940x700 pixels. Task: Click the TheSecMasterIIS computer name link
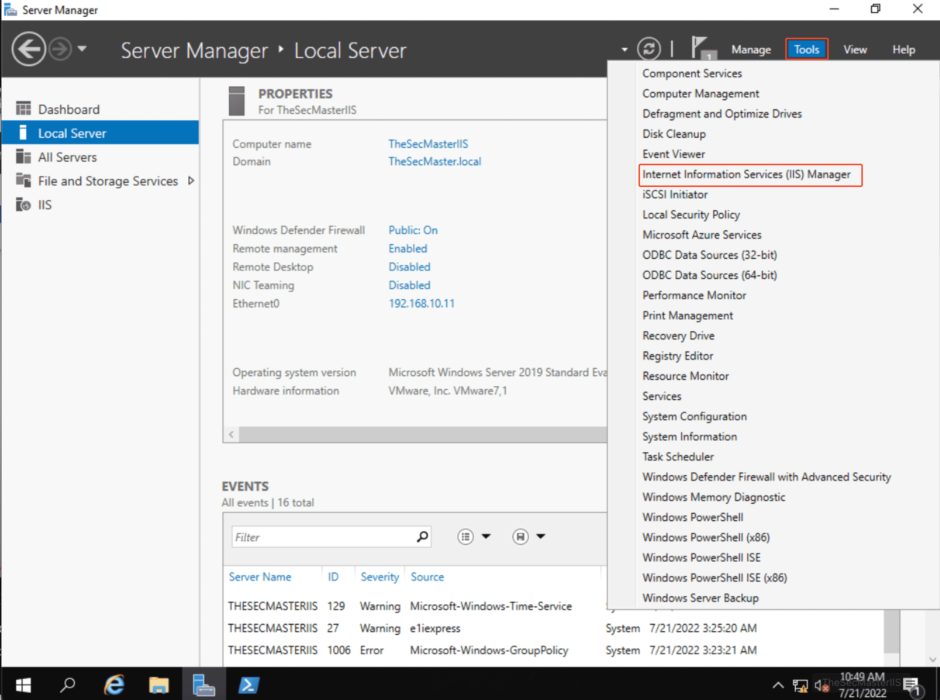pyautogui.click(x=428, y=144)
